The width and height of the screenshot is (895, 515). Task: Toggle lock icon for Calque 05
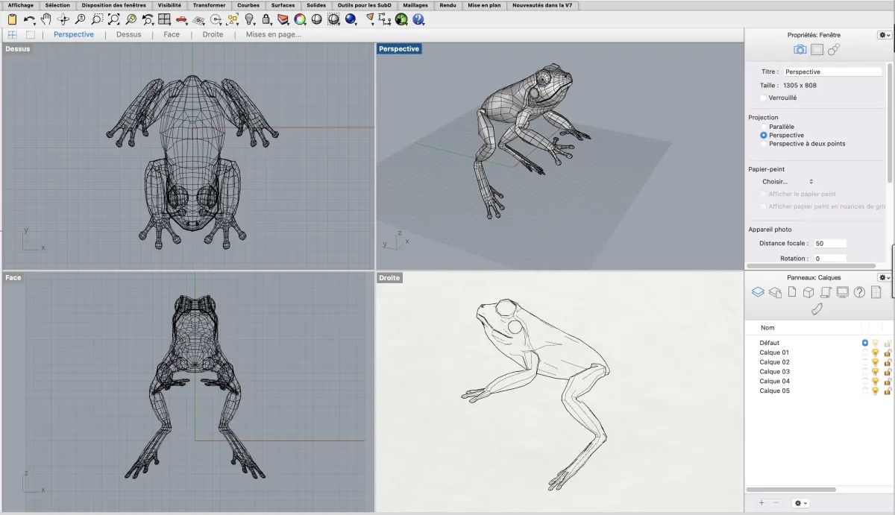click(x=888, y=391)
